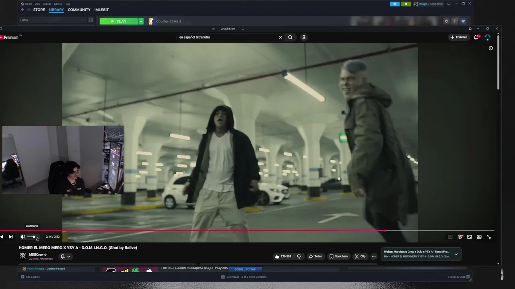The height and width of the screenshot is (289, 515).
Task: Open Steam Downloads status
Action: pyautogui.click(x=244, y=277)
